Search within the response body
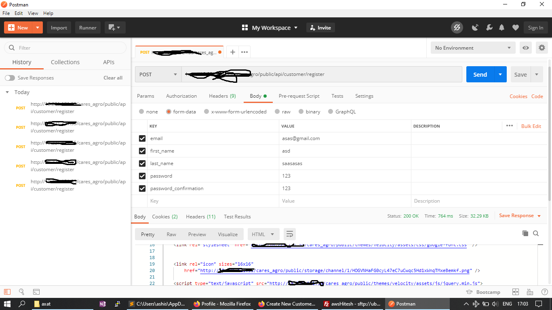Viewport: 552px width, 310px height. [536, 233]
